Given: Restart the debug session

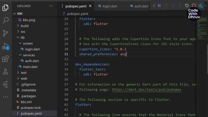Looking at the screenshot, I should 187,6.
